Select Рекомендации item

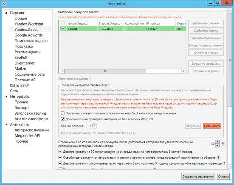(28, 52)
